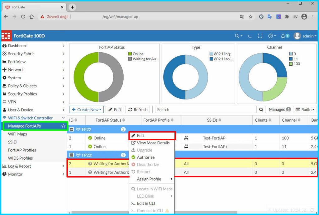319x215 pixels.
Task: Open the help question mark menu
Action: pos(272,36)
